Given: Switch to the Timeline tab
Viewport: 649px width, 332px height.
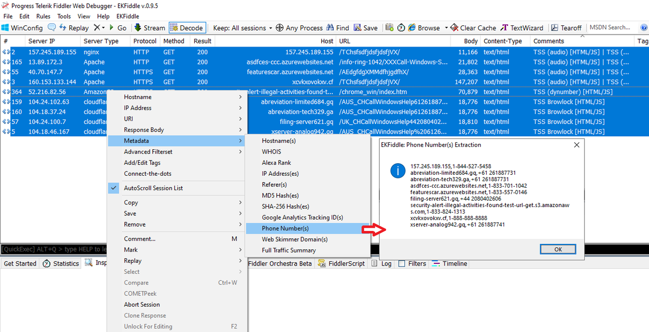Looking at the screenshot, I should pos(450,264).
